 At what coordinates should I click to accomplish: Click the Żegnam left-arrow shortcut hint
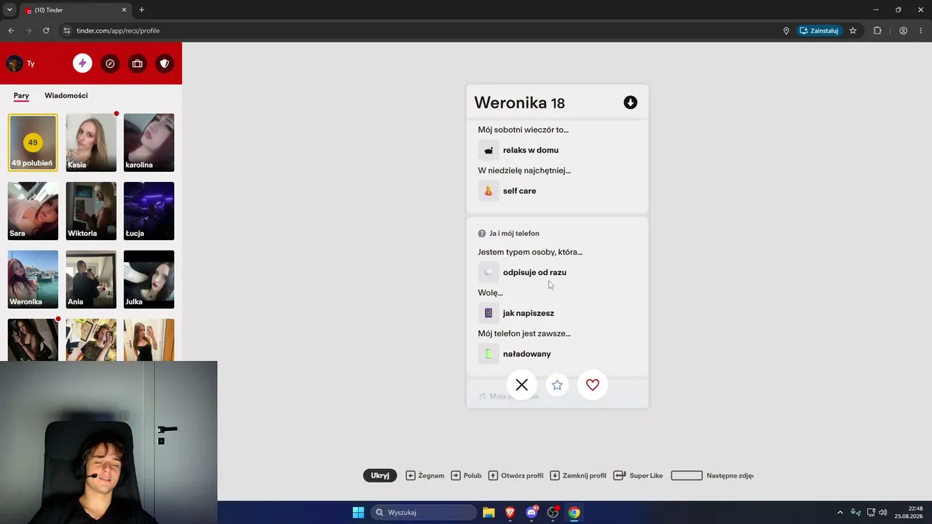tap(425, 475)
